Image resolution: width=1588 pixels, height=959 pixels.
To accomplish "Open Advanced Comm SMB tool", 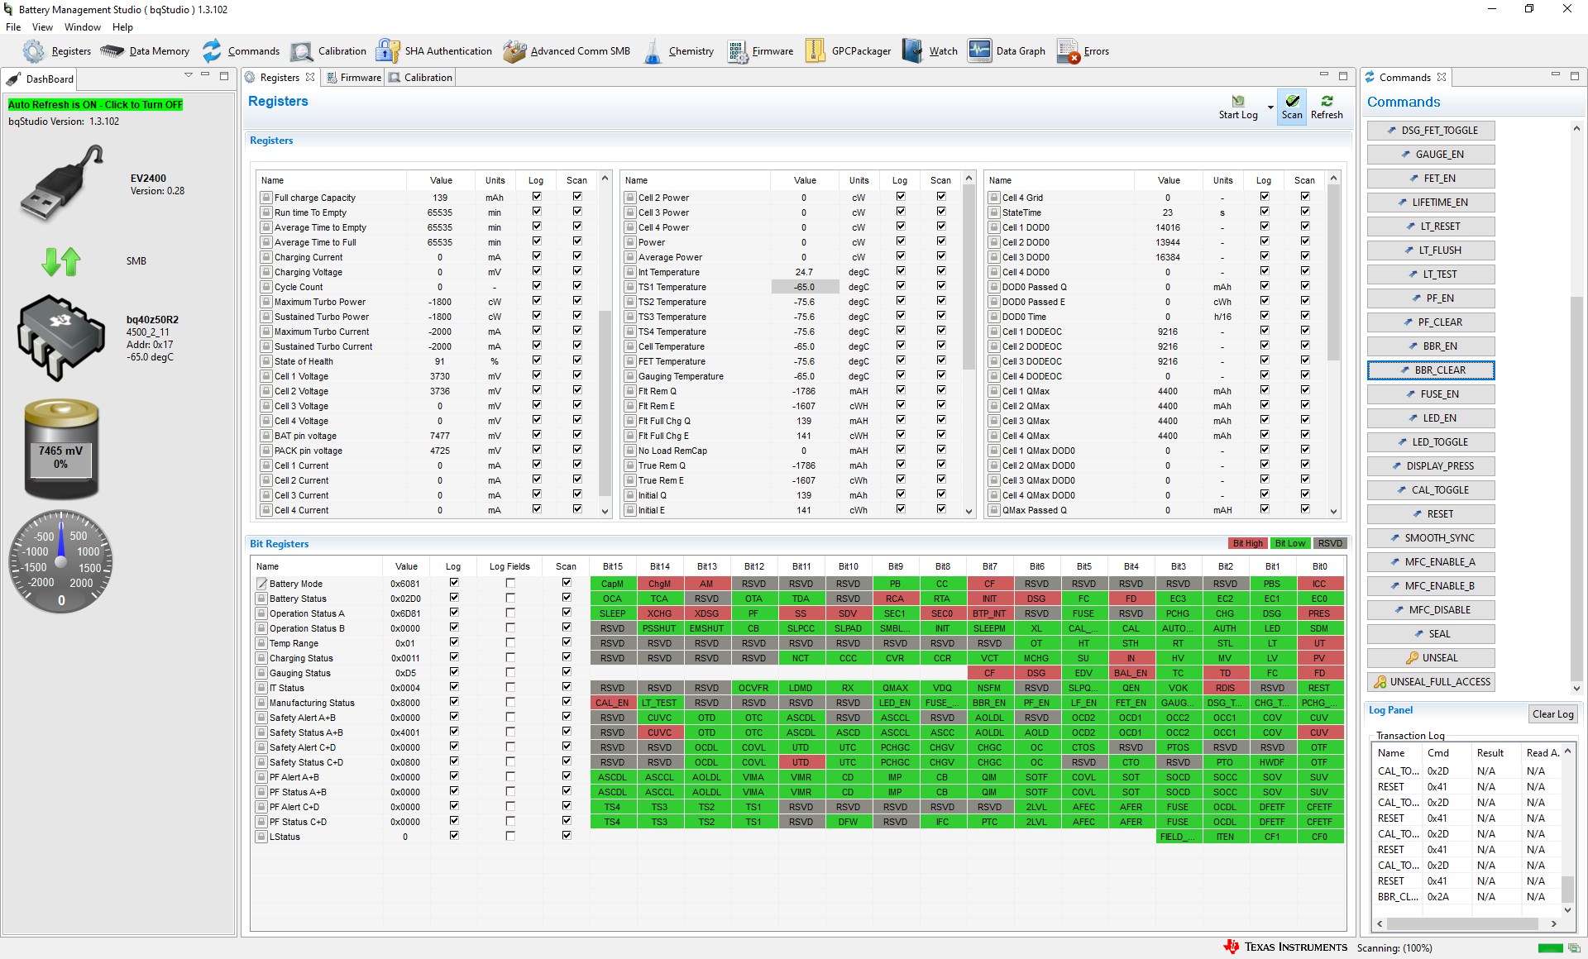I will (567, 51).
